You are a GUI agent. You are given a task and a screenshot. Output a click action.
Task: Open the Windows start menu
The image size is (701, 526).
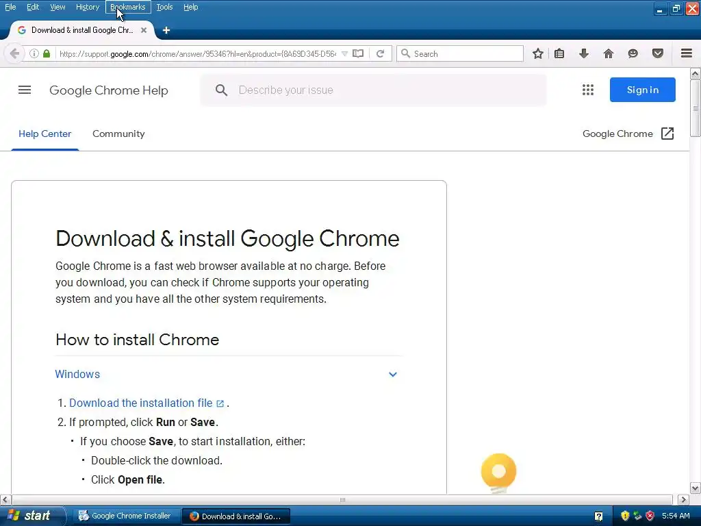(x=32, y=516)
